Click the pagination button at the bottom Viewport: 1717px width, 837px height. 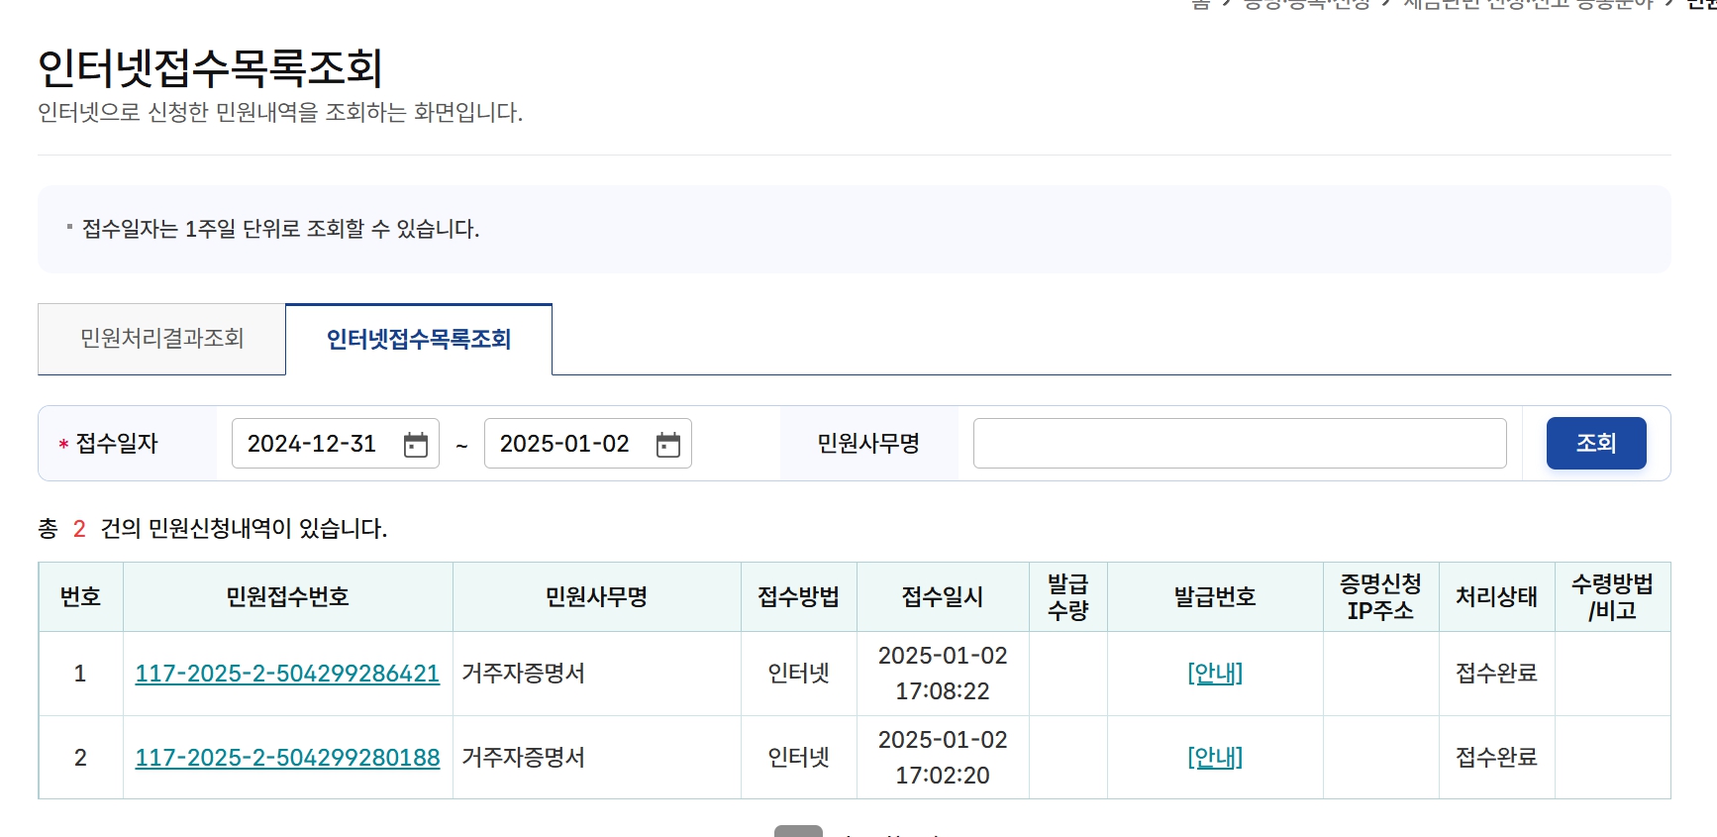[x=798, y=832]
